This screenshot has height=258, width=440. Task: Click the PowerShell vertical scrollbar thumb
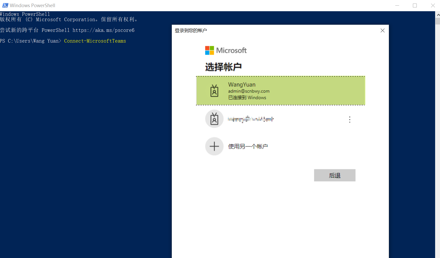(438, 21)
